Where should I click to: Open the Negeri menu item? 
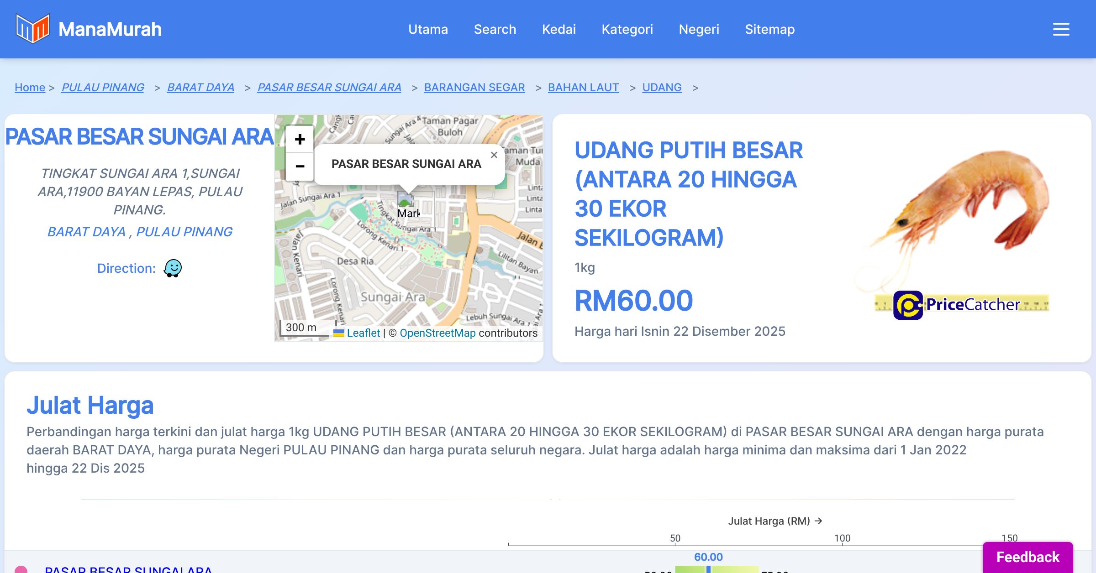[x=699, y=29]
